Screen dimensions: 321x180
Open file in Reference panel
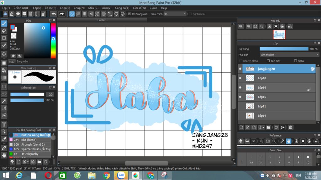247,141
